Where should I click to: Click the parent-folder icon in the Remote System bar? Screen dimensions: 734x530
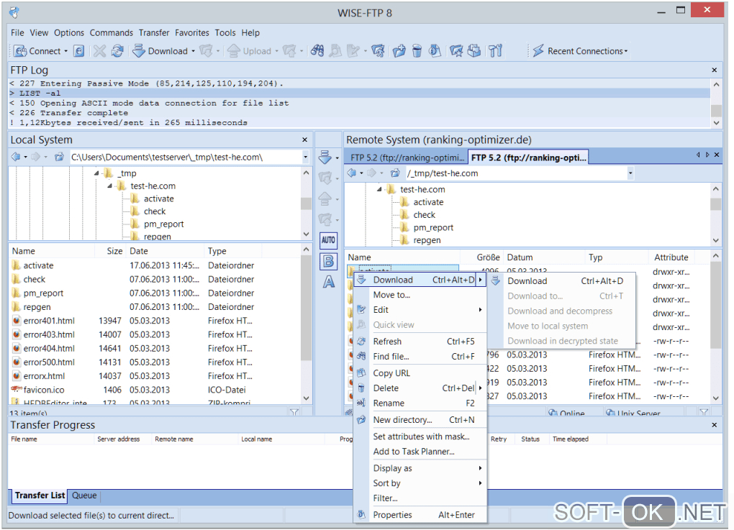pos(395,173)
